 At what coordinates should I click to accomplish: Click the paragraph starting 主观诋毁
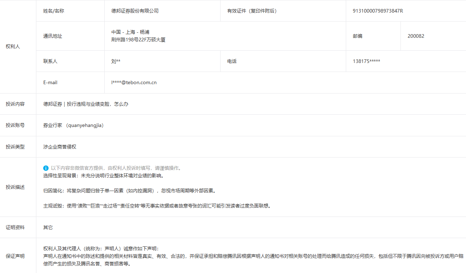coord(157,206)
